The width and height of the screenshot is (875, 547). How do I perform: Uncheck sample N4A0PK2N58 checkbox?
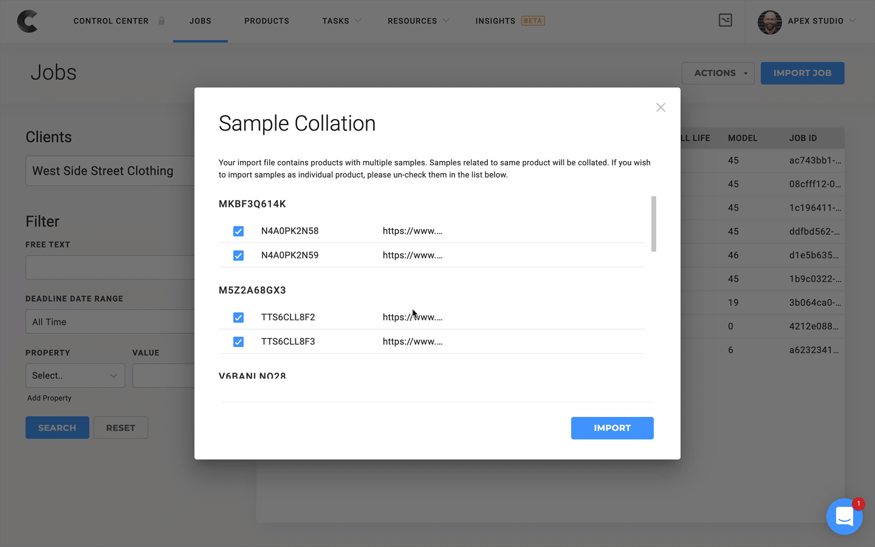coord(238,232)
